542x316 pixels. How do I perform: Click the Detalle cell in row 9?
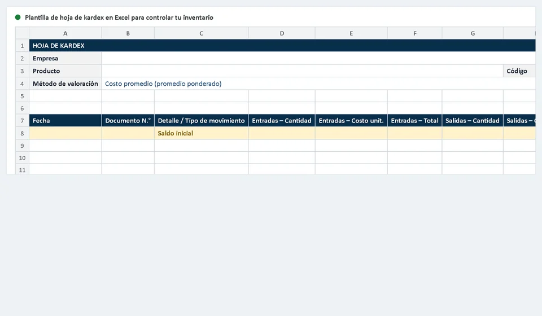[201, 146]
